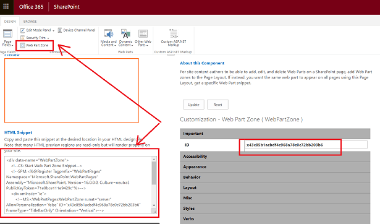Click the Web Part Zone icon

click(x=22, y=45)
